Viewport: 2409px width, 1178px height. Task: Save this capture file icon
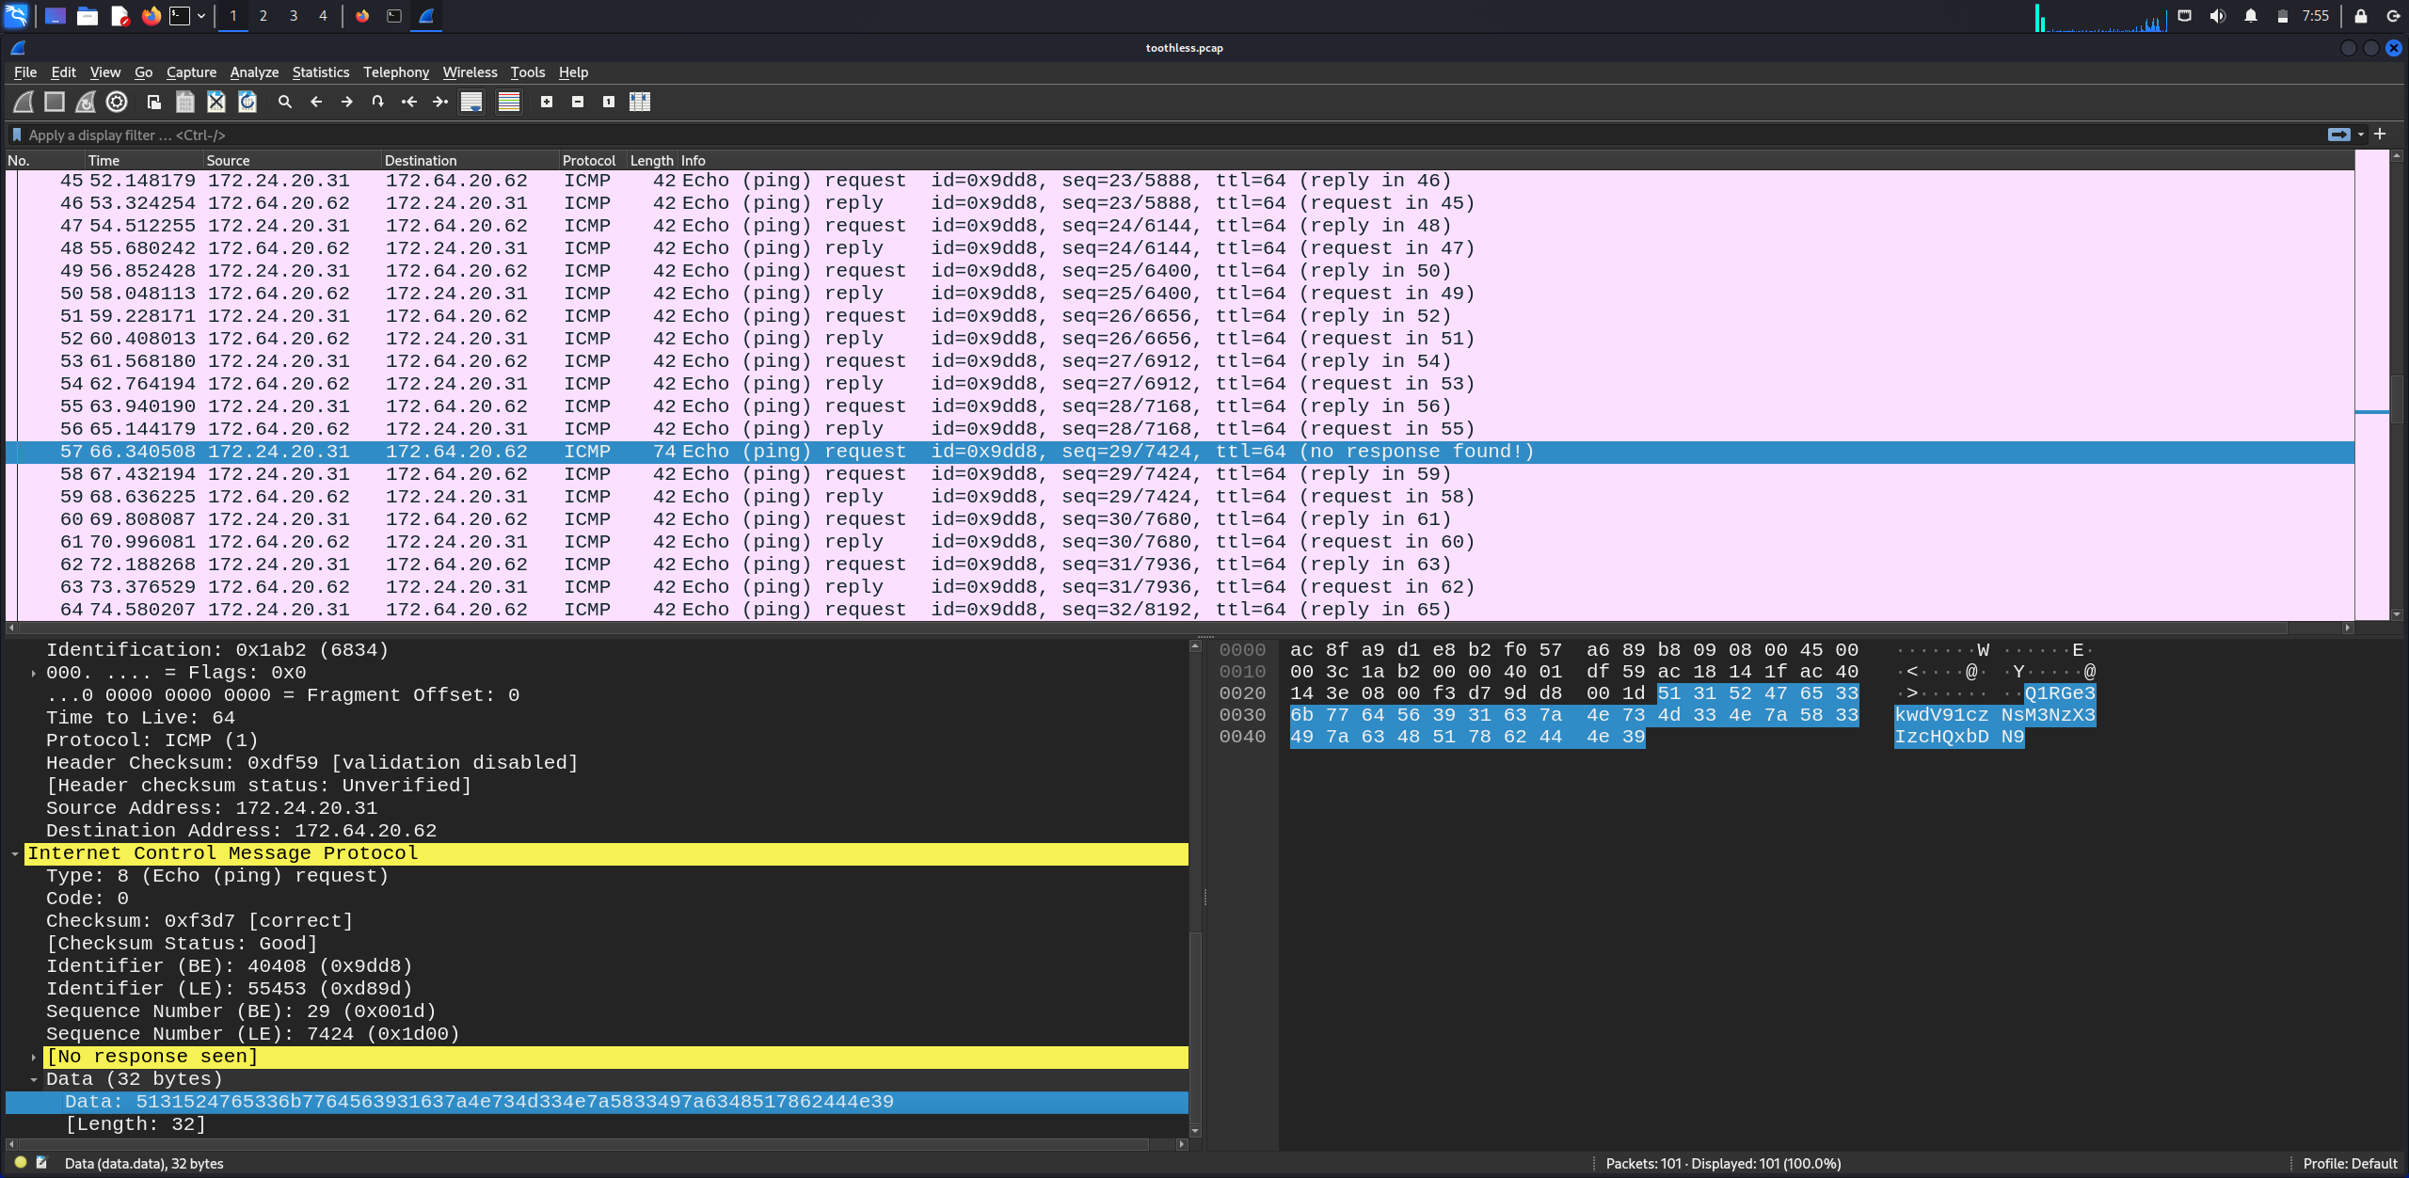pyautogui.click(x=185, y=102)
